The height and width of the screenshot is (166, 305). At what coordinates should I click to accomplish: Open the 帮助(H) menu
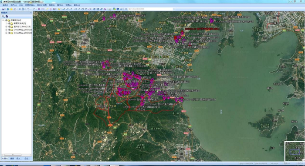(x=77, y=5)
